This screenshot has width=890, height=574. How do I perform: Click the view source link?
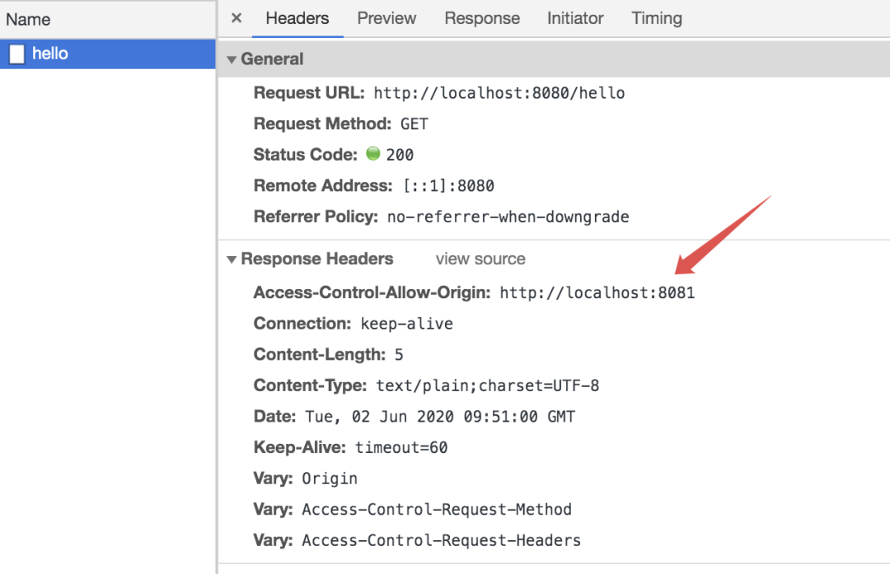pos(480,259)
